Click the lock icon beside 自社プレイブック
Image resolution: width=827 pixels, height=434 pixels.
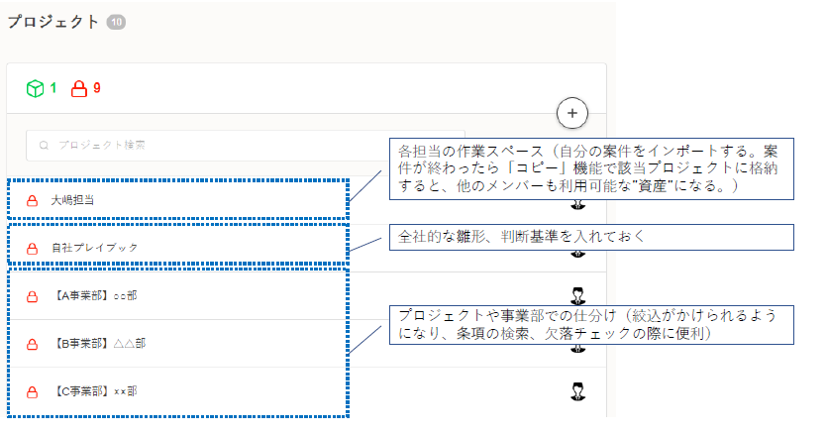tap(32, 247)
